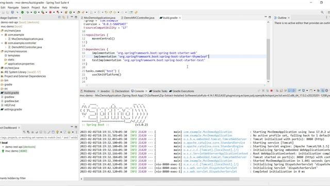The width and height of the screenshot is (330, 186).
Task: Close the Package Explorer tab
Action: point(20,18)
